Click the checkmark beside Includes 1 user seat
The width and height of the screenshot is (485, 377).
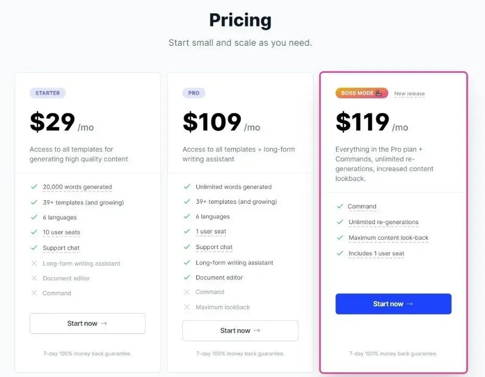(x=340, y=253)
